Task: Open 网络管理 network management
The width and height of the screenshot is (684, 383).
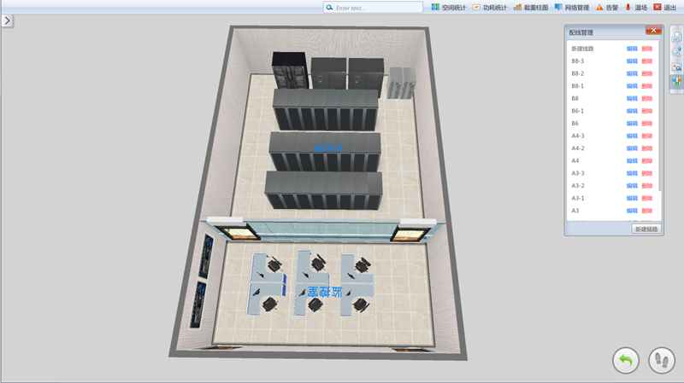Action: point(571,7)
